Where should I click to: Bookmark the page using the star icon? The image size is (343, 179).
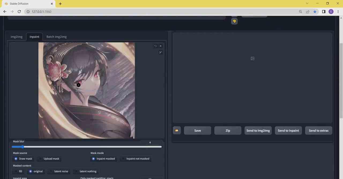pos(315,11)
